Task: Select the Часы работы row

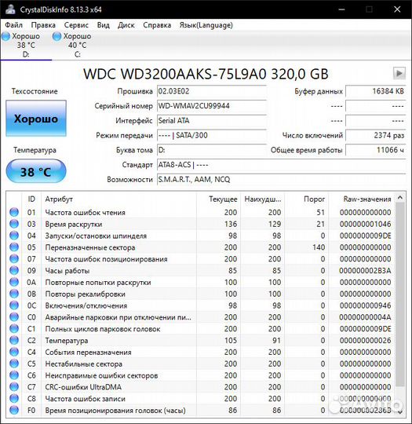Action: click(x=200, y=270)
